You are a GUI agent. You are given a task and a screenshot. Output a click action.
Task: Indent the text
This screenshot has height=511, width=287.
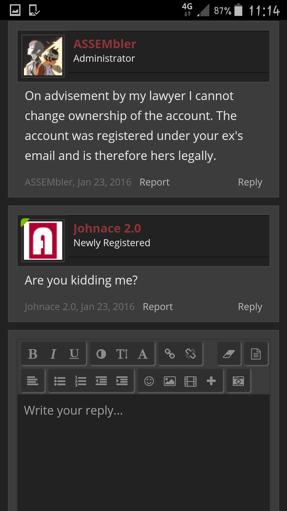(122, 381)
